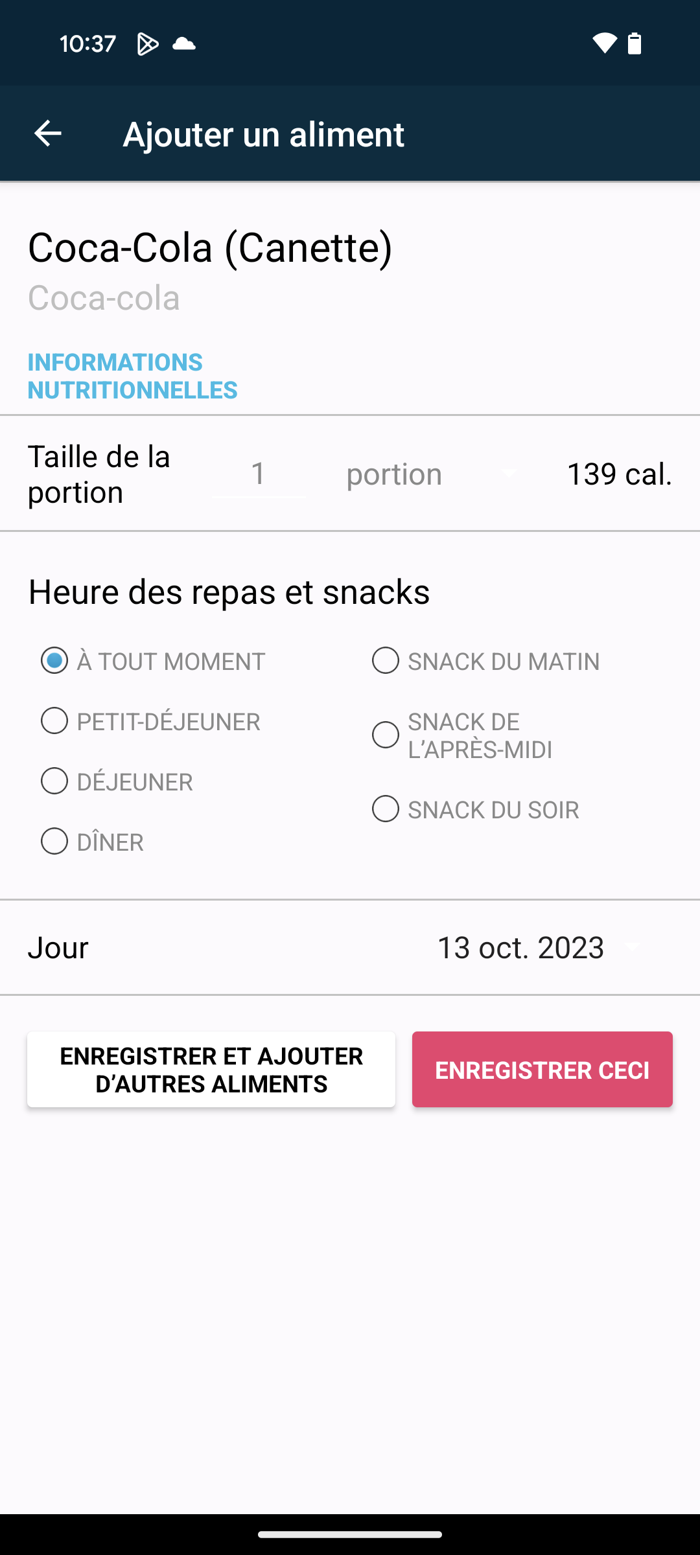Tap the battery status icon
Screen dimensions: 700x1555
pyautogui.click(x=635, y=43)
